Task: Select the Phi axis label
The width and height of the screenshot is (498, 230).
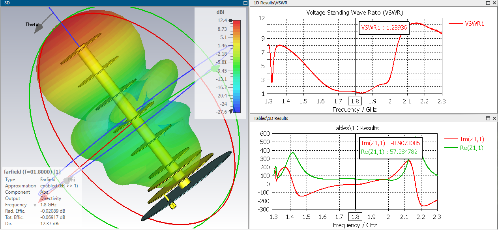Action: coord(71,180)
